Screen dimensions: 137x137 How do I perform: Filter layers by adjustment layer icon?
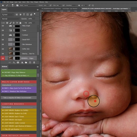pyautogui.click(x=20, y=14)
